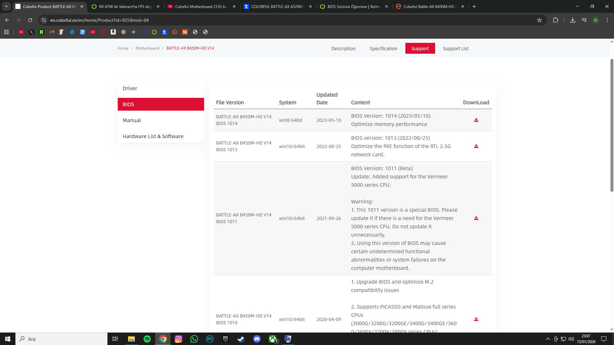Open the Google Docs bookmark

click(x=83, y=32)
